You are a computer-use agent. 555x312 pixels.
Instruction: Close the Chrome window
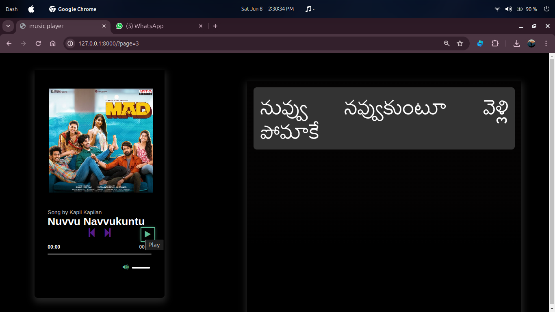tap(548, 26)
